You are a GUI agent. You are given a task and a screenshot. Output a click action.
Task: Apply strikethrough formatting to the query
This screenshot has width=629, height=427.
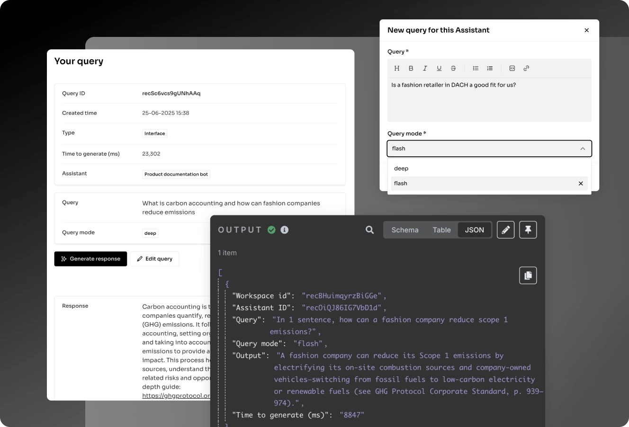click(453, 68)
